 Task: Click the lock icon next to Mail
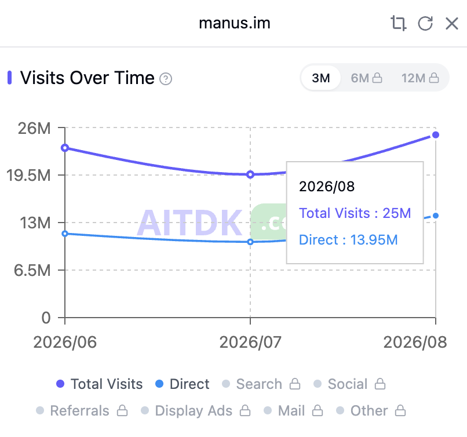pyautogui.click(x=318, y=410)
